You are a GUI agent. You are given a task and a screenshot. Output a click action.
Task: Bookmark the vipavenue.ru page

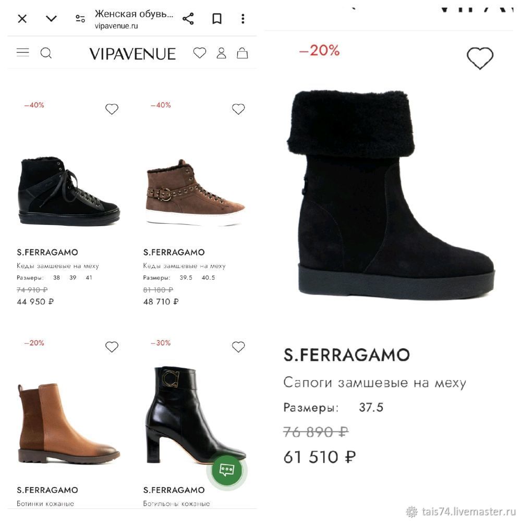(217, 19)
